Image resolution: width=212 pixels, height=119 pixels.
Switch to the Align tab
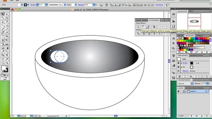pos(138,20)
